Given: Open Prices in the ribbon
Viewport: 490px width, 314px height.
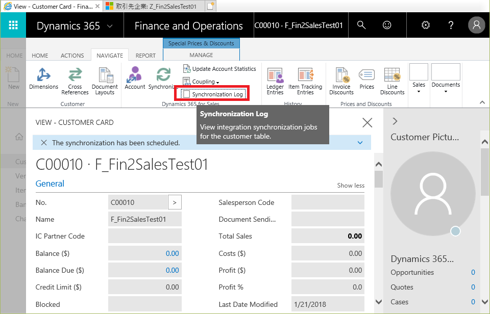Looking at the screenshot, I should click(x=366, y=78).
